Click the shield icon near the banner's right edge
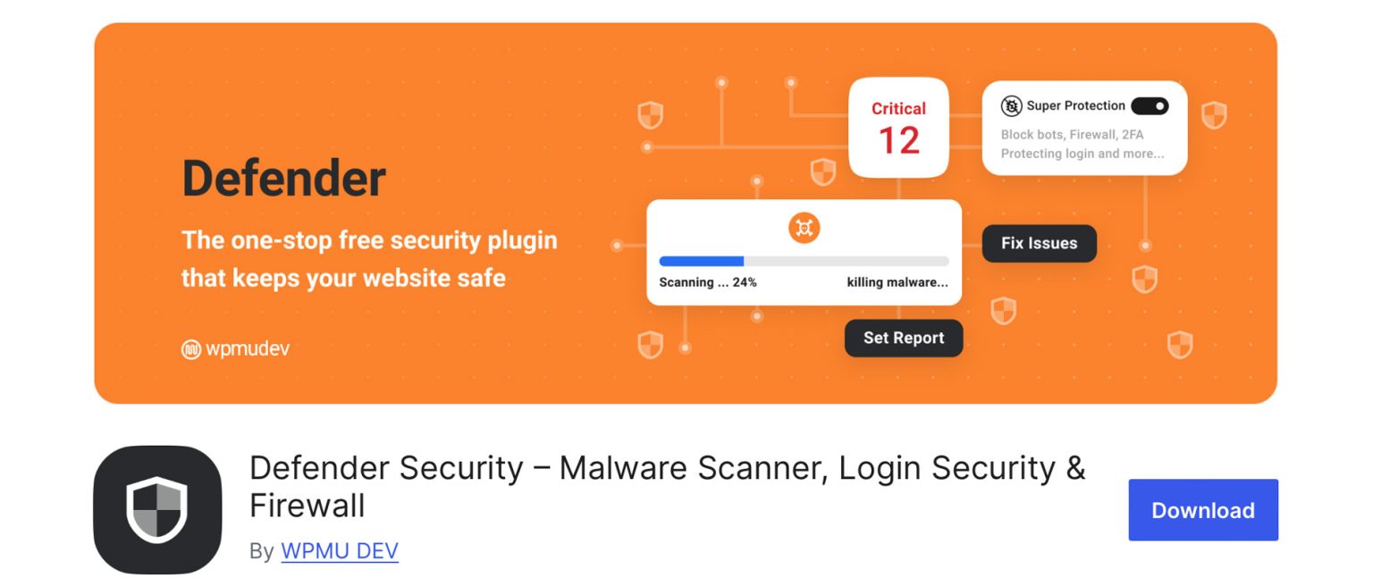 pos(1215,116)
